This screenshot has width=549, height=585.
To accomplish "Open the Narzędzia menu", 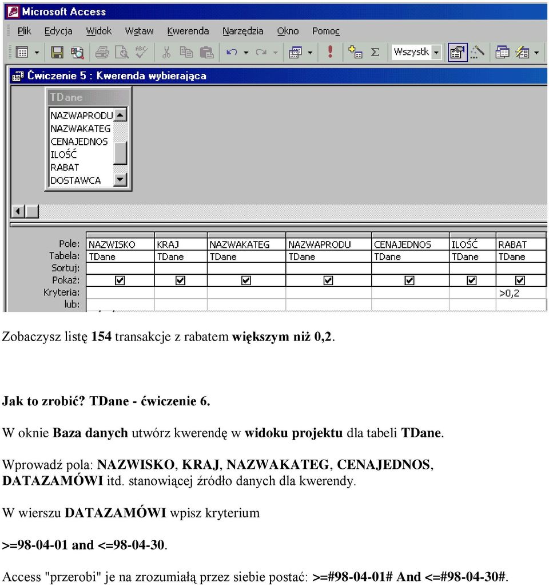I will point(243,31).
